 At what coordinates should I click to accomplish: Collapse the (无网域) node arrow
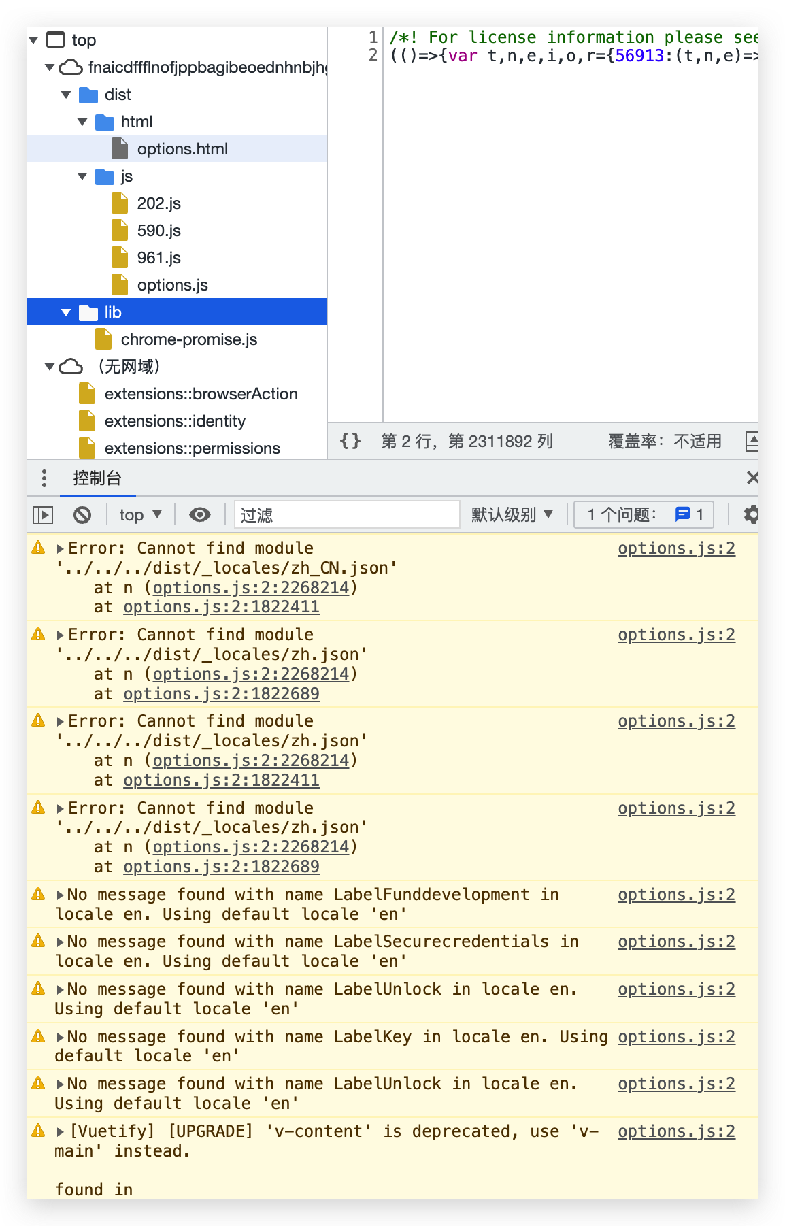pos(50,367)
